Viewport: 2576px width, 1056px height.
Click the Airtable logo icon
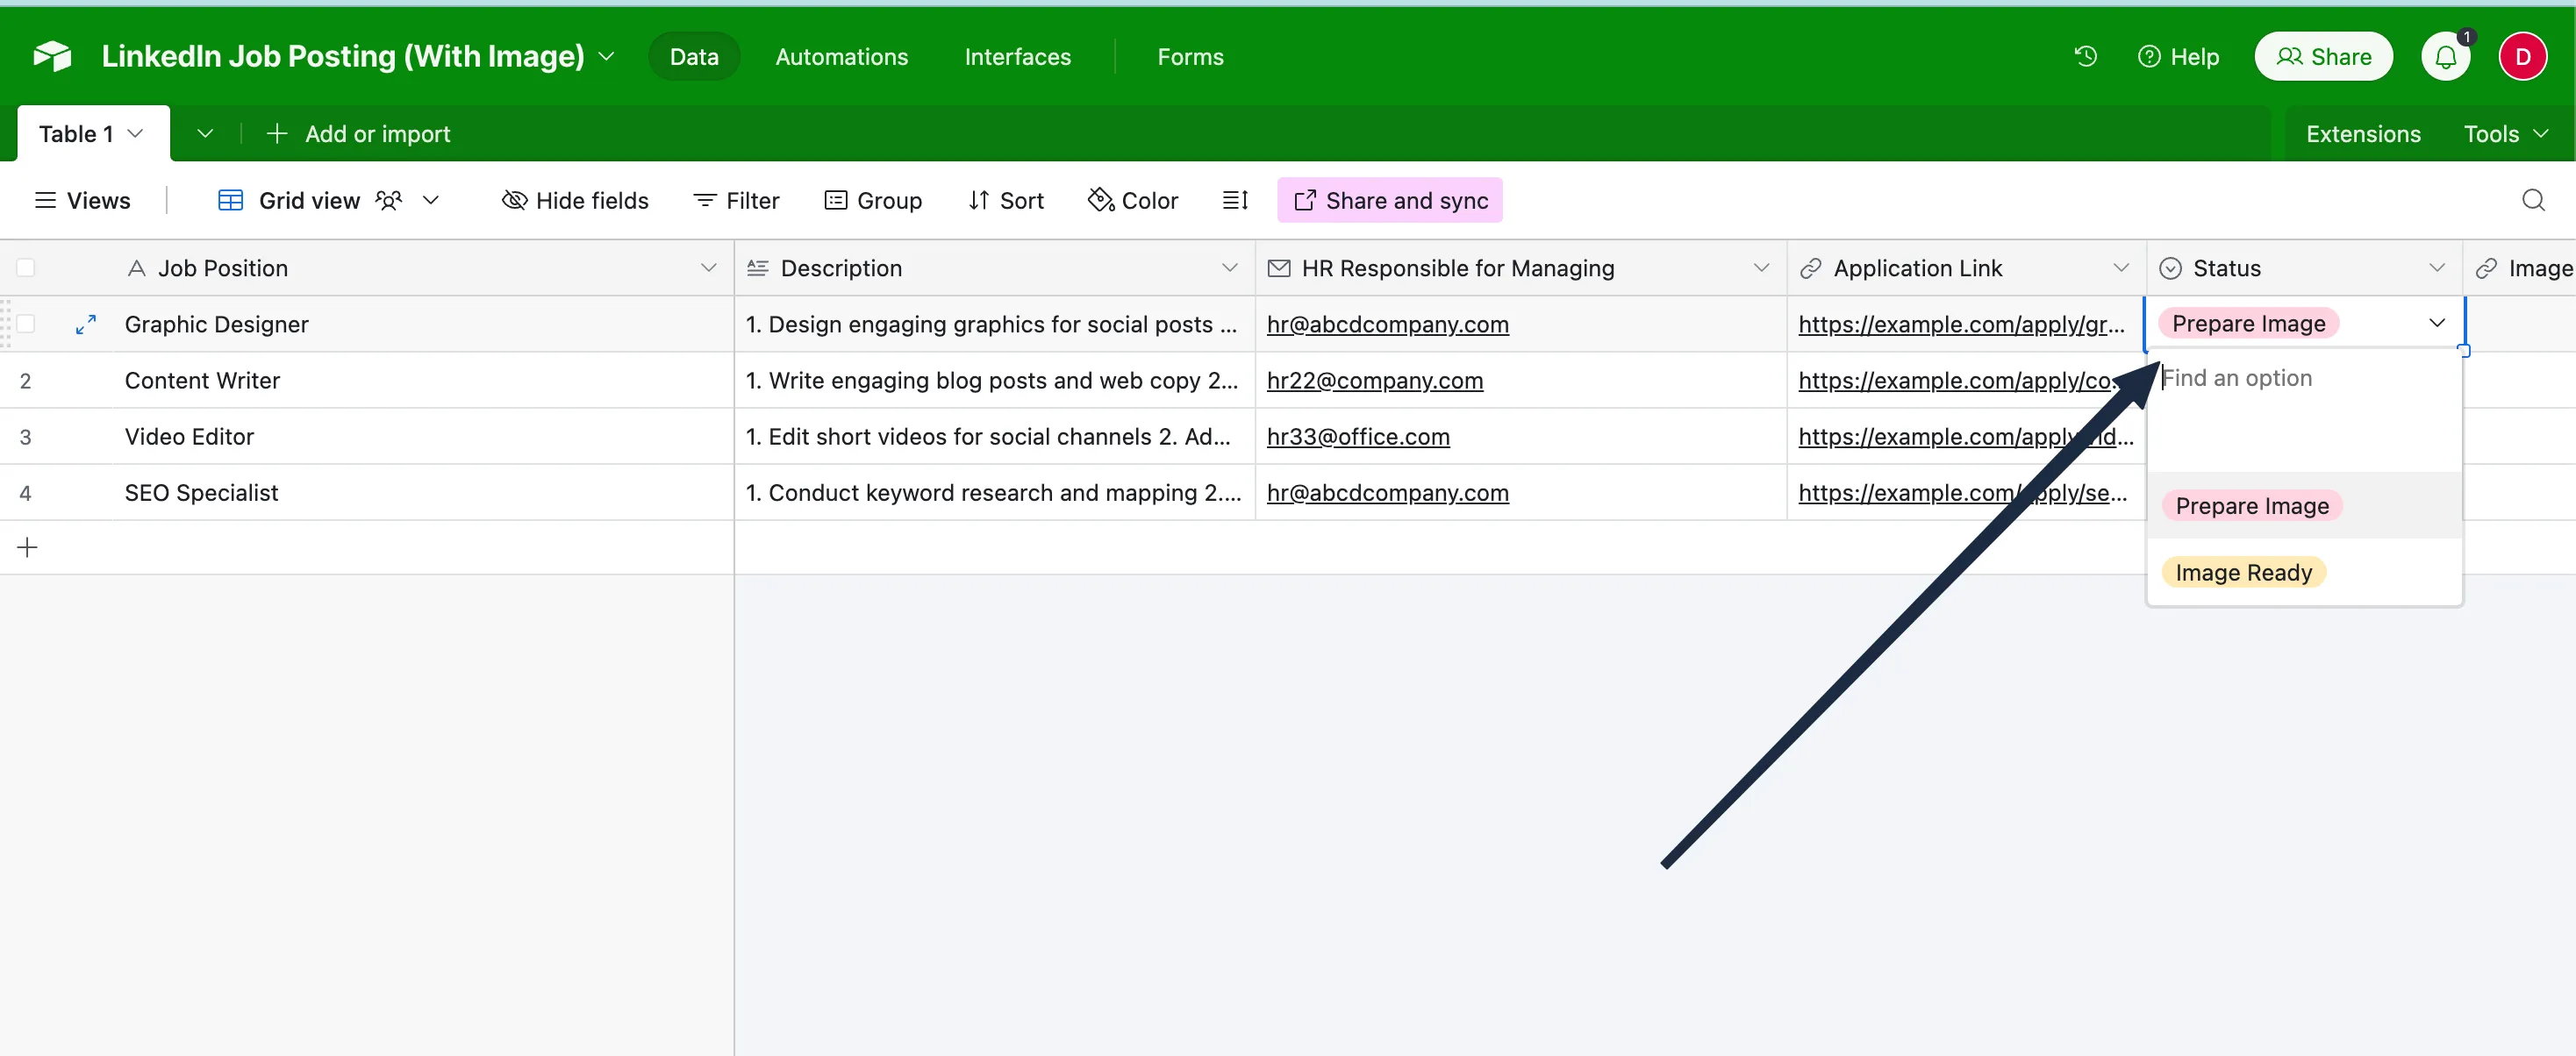click(x=52, y=56)
